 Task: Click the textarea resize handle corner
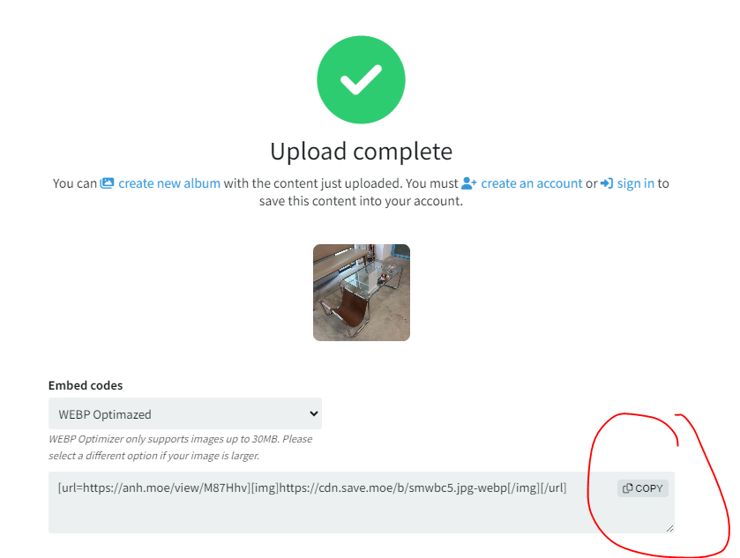click(669, 528)
